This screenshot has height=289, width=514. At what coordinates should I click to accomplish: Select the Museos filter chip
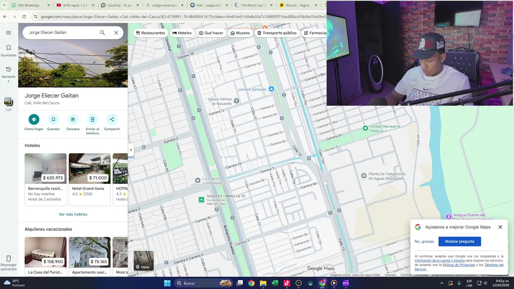tap(240, 33)
